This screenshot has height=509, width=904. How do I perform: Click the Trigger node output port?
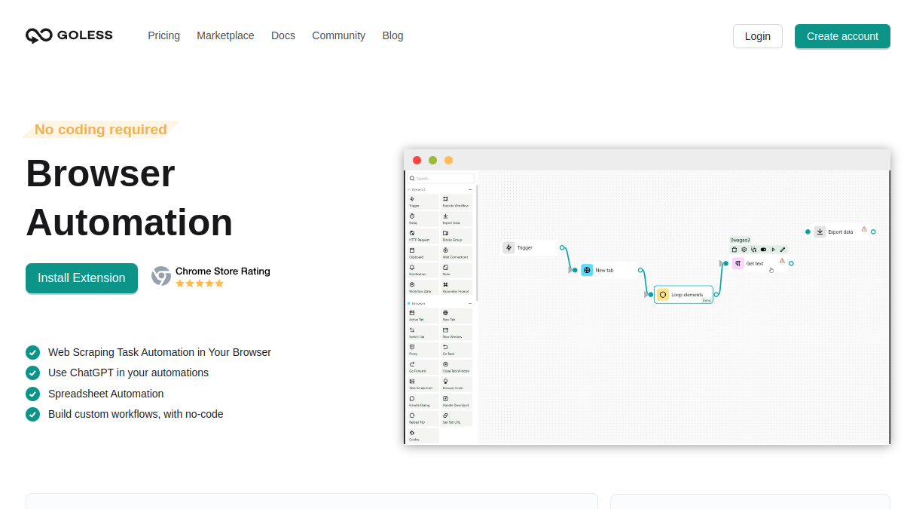562,247
